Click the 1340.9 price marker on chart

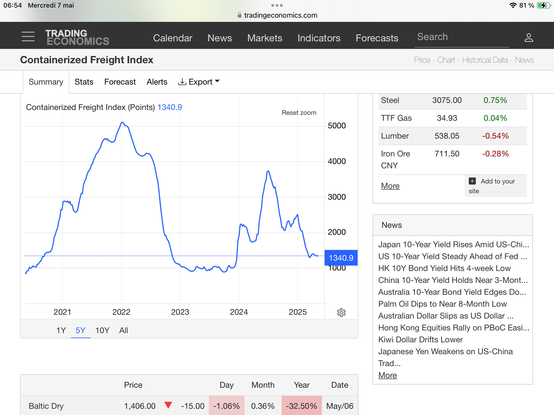(341, 258)
